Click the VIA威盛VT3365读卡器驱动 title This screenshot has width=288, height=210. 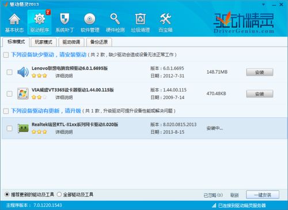click(x=73, y=90)
